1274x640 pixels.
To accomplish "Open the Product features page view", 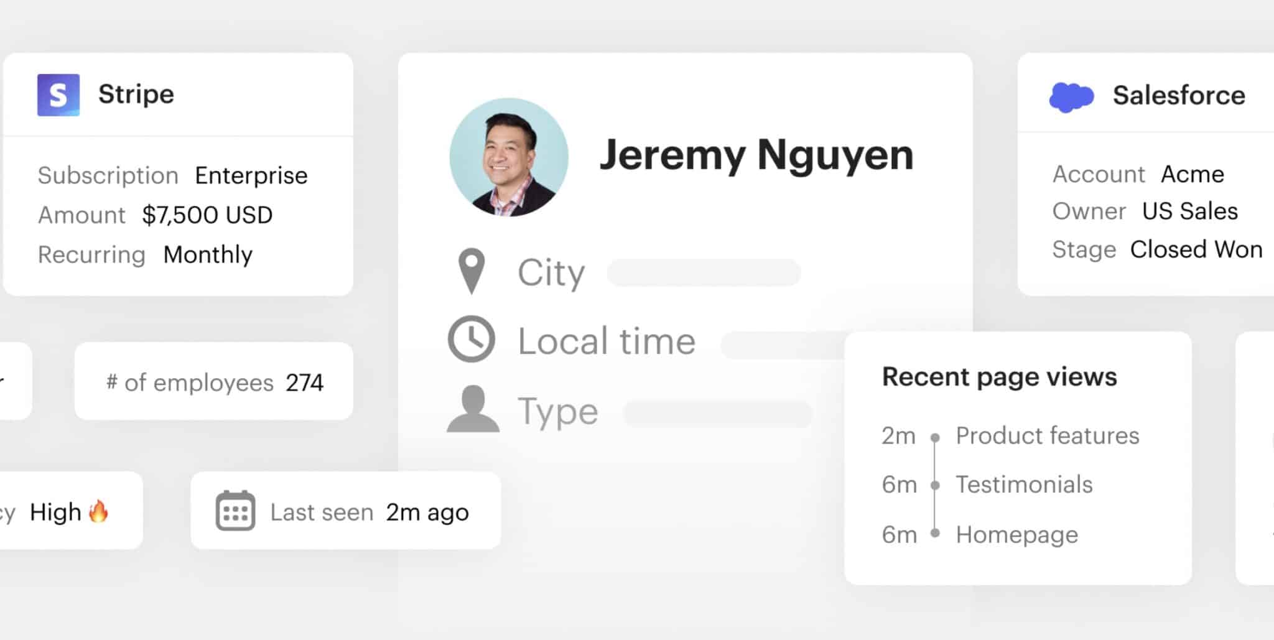I will (x=1048, y=435).
